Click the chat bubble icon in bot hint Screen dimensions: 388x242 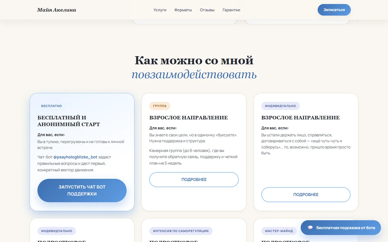310,228
